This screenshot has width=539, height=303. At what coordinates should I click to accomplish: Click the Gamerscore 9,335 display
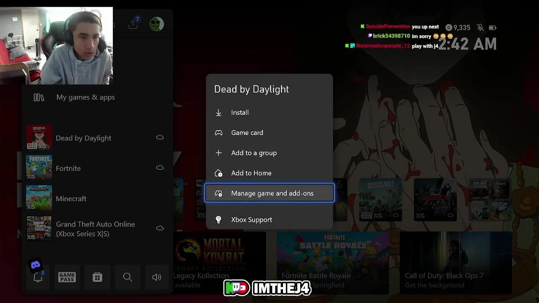click(x=458, y=27)
